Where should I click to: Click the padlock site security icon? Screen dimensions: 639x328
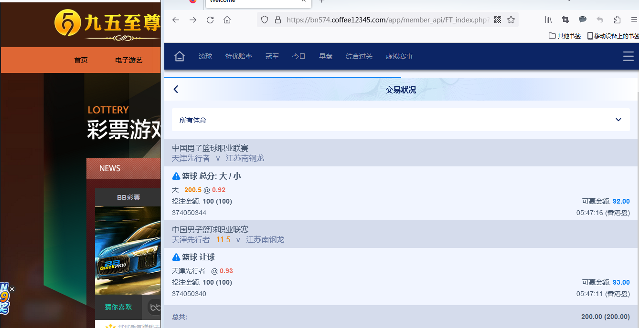278,20
